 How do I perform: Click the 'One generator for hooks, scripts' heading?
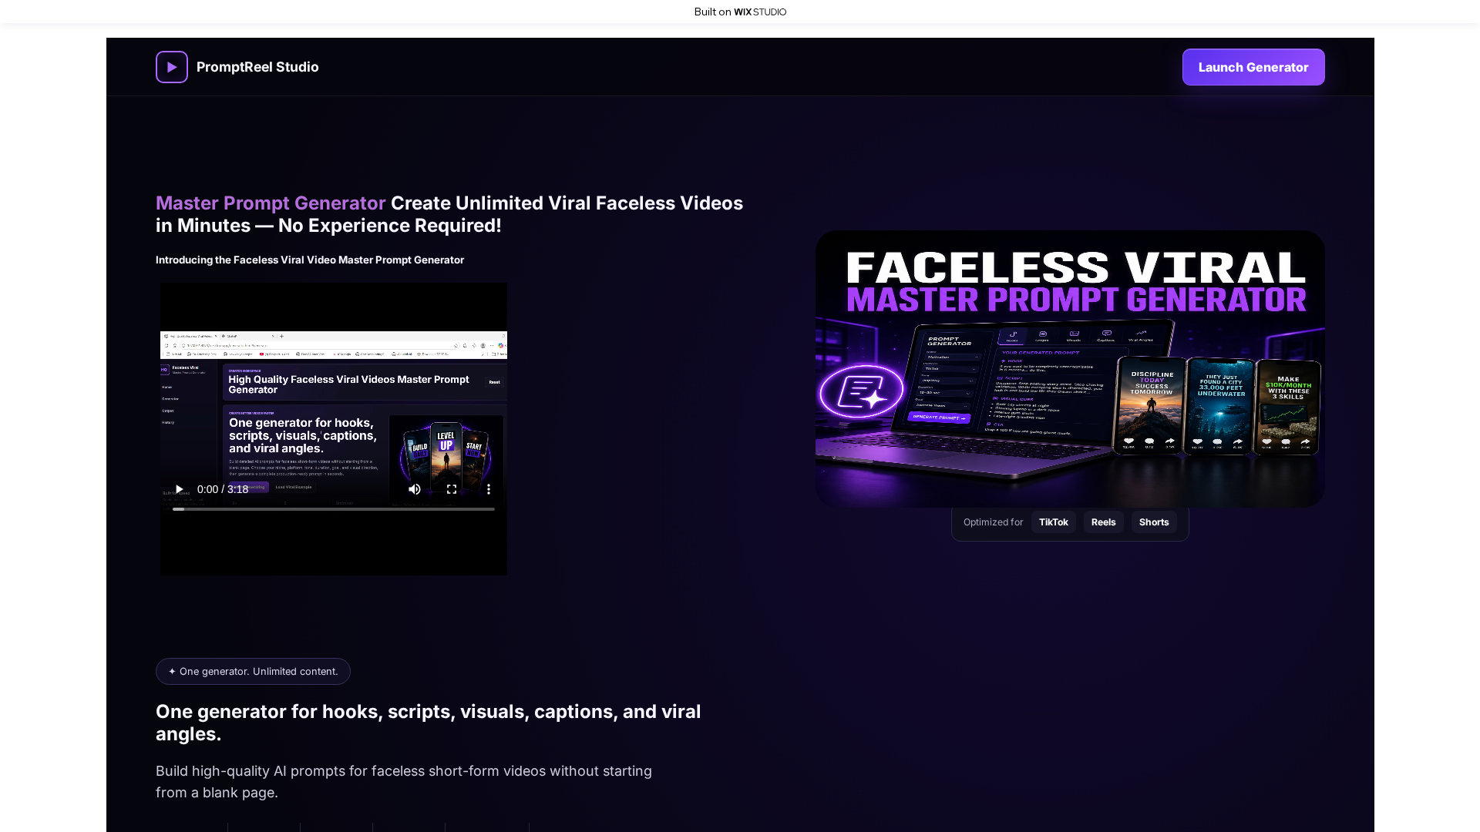428,723
